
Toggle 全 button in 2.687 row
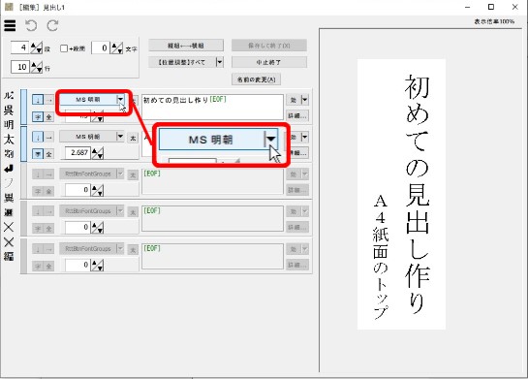[48, 154]
